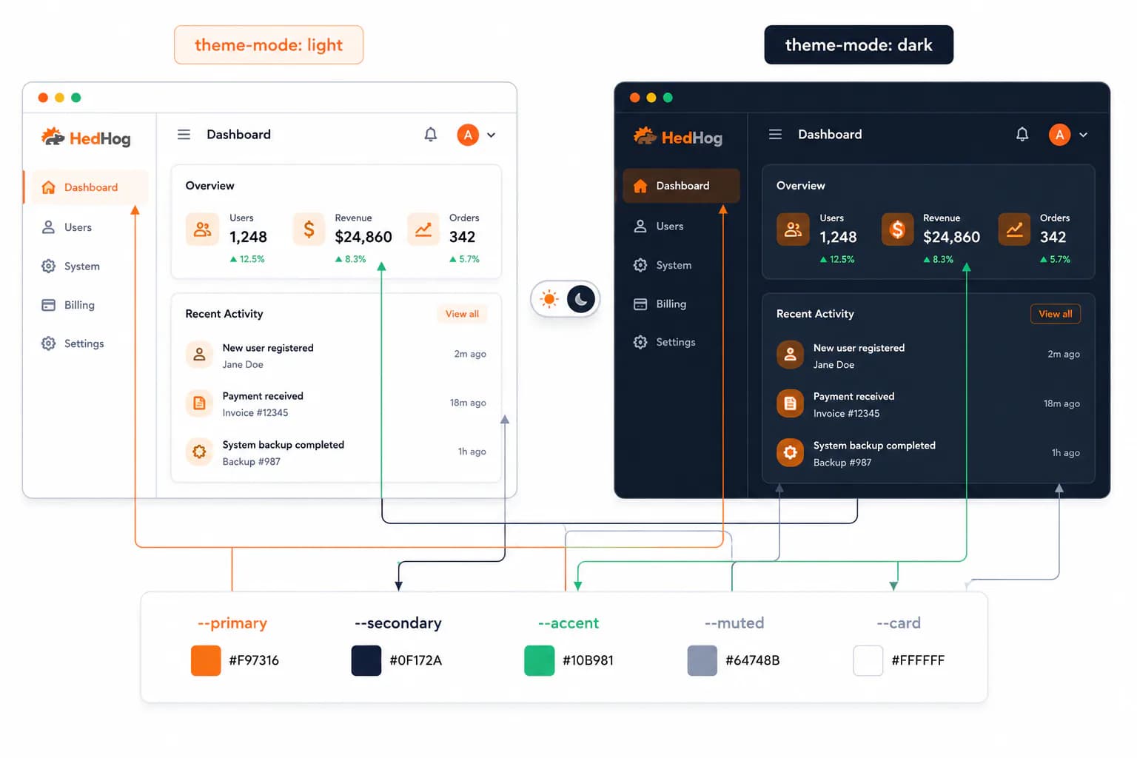Image resolution: width=1137 pixels, height=758 pixels.
Task: Click 18m ago timestamp in light window
Action: point(468,403)
